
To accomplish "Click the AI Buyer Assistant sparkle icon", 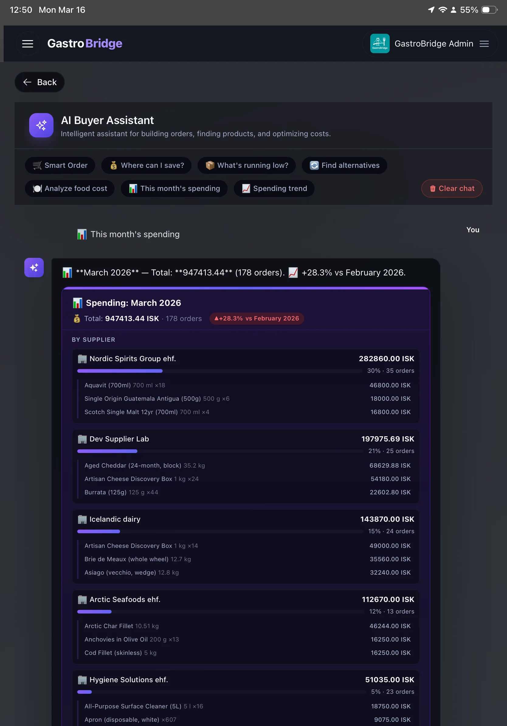I will point(41,125).
